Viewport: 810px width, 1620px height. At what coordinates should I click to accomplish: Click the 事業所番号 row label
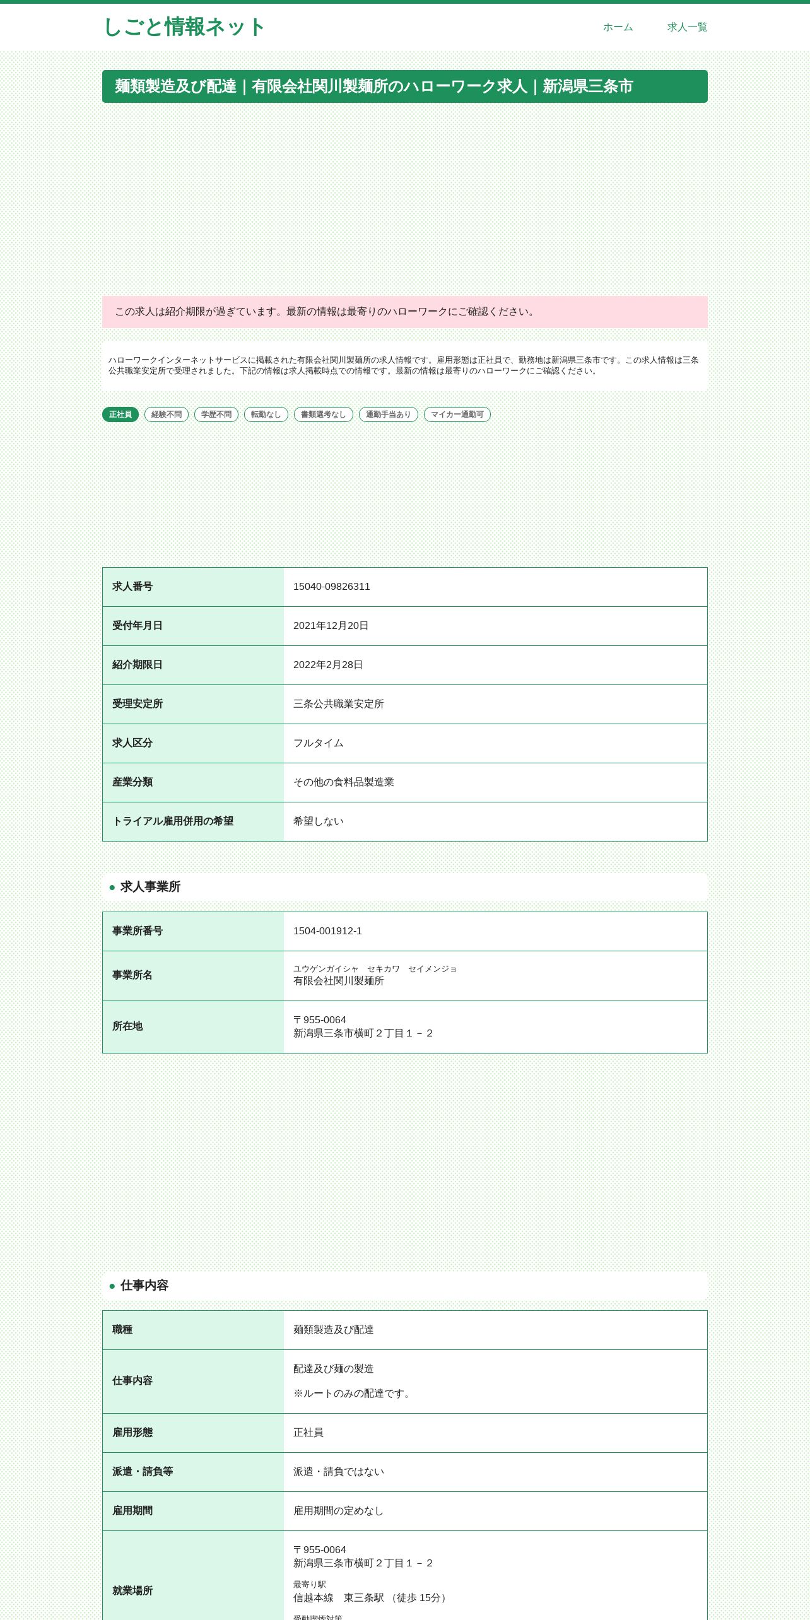point(138,931)
